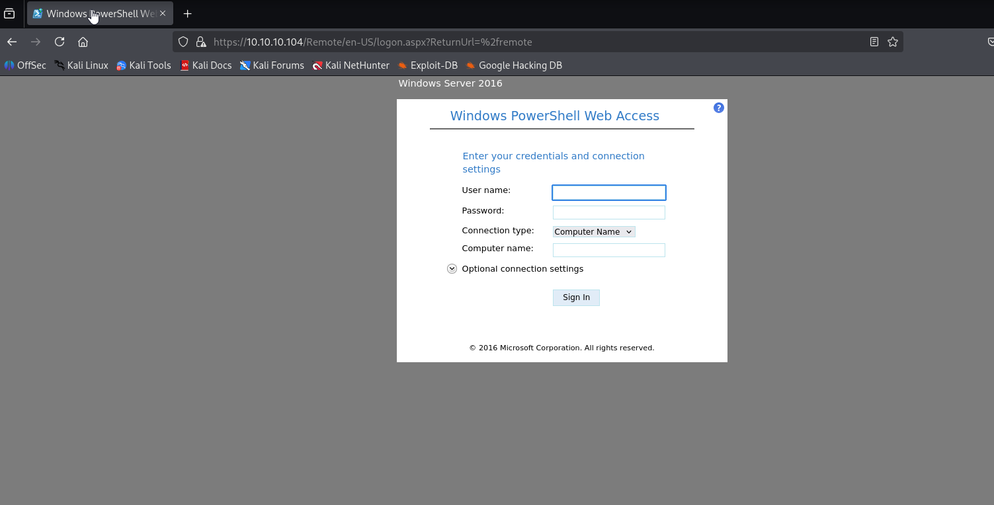Viewport: 994px width, 505px height.
Task: Open the tab list icon at top-left
Action: pos(9,13)
